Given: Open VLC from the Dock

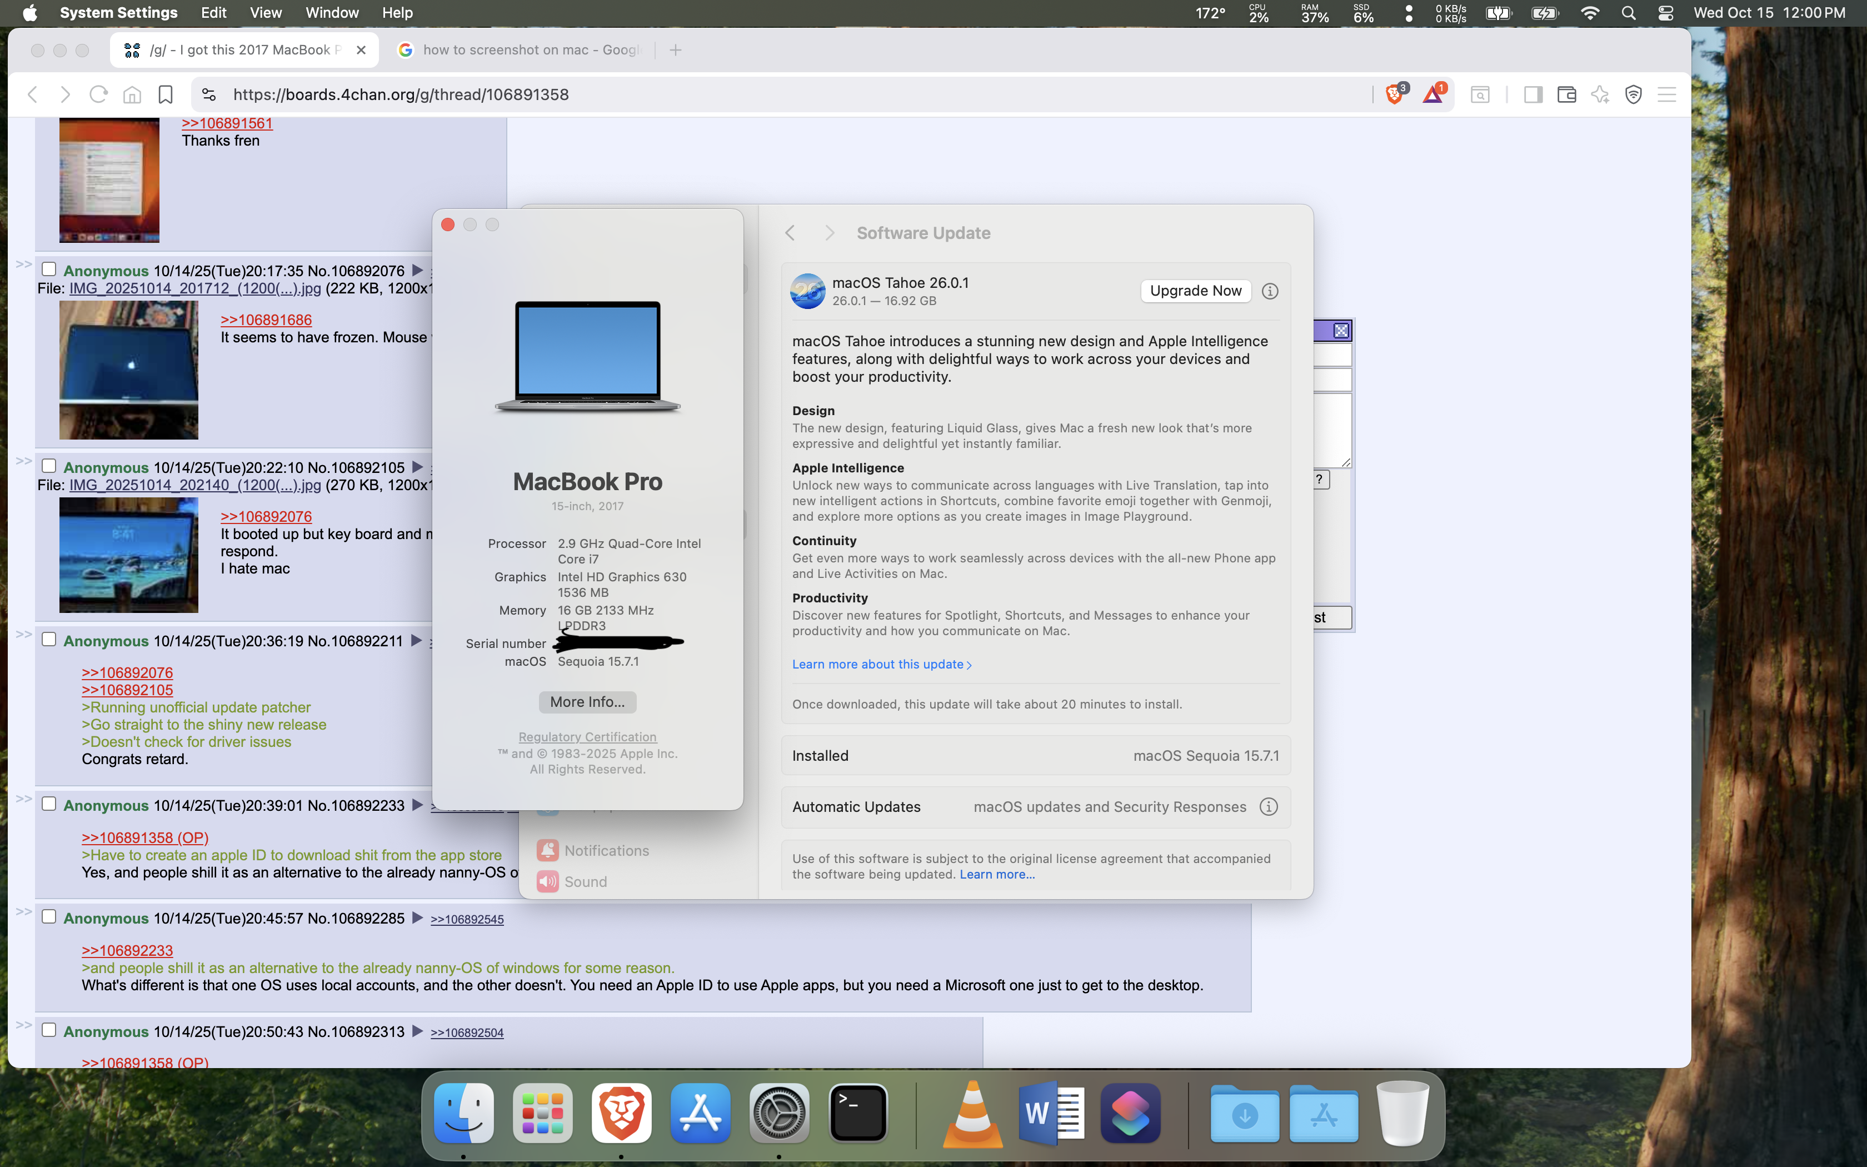Looking at the screenshot, I should [972, 1113].
